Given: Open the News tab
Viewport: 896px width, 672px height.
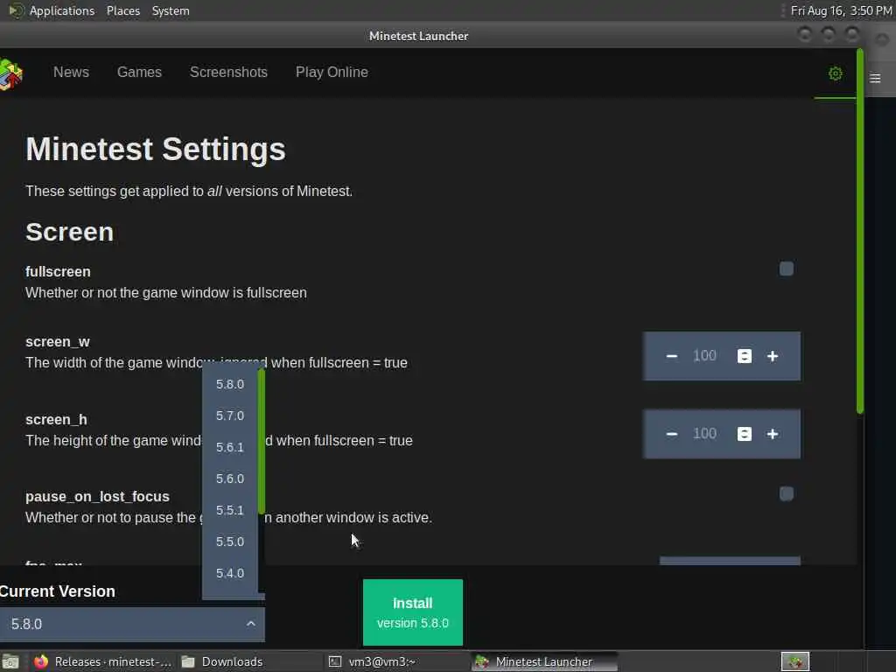Looking at the screenshot, I should [72, 72].
